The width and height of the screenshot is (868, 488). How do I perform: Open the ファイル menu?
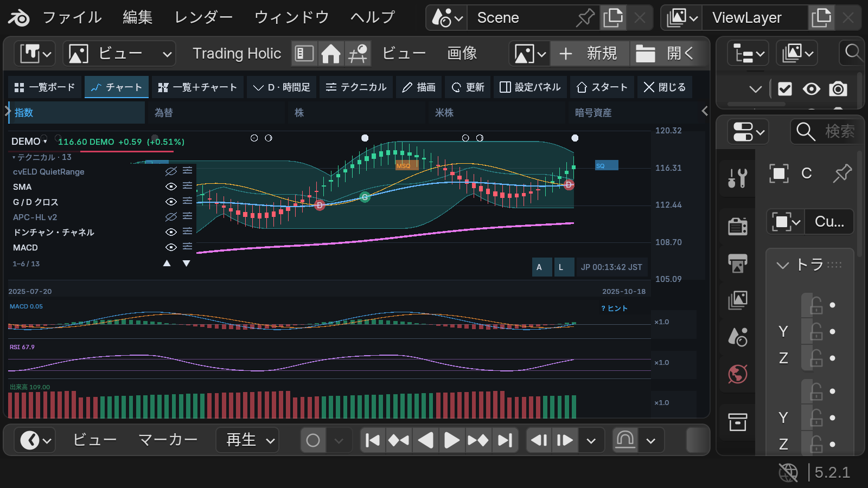[x=72, y=18]
